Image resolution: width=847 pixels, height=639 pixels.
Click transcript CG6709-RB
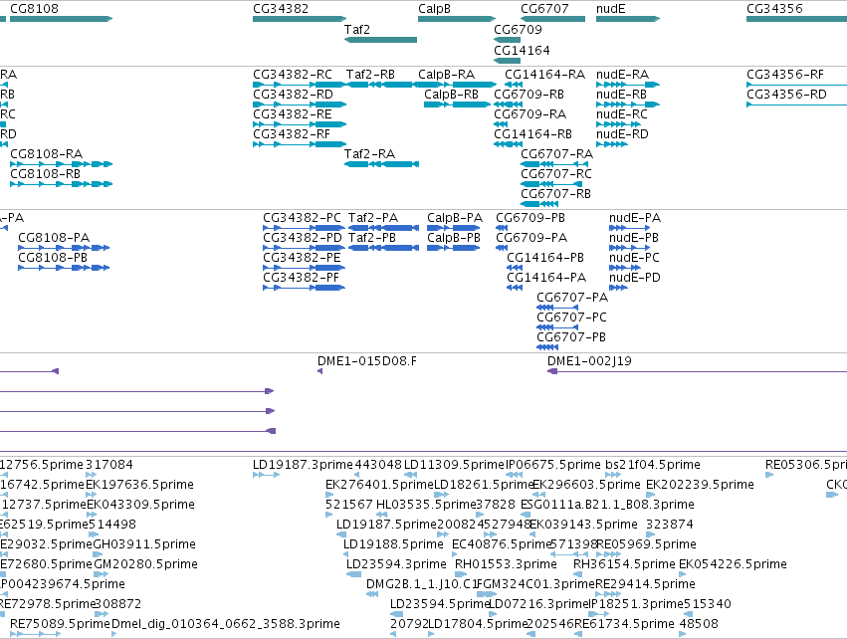coord(529,95)
